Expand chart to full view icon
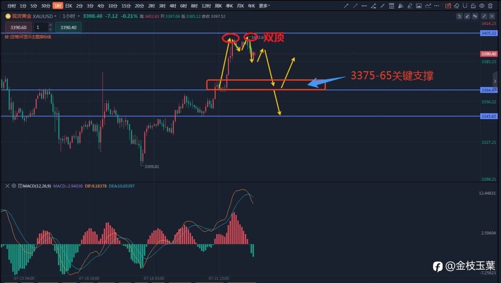This screenshot has width=501, height=283. click(484, 16)
